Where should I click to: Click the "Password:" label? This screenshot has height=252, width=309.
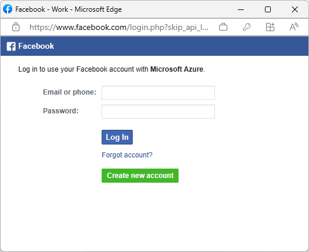point(61,111)
